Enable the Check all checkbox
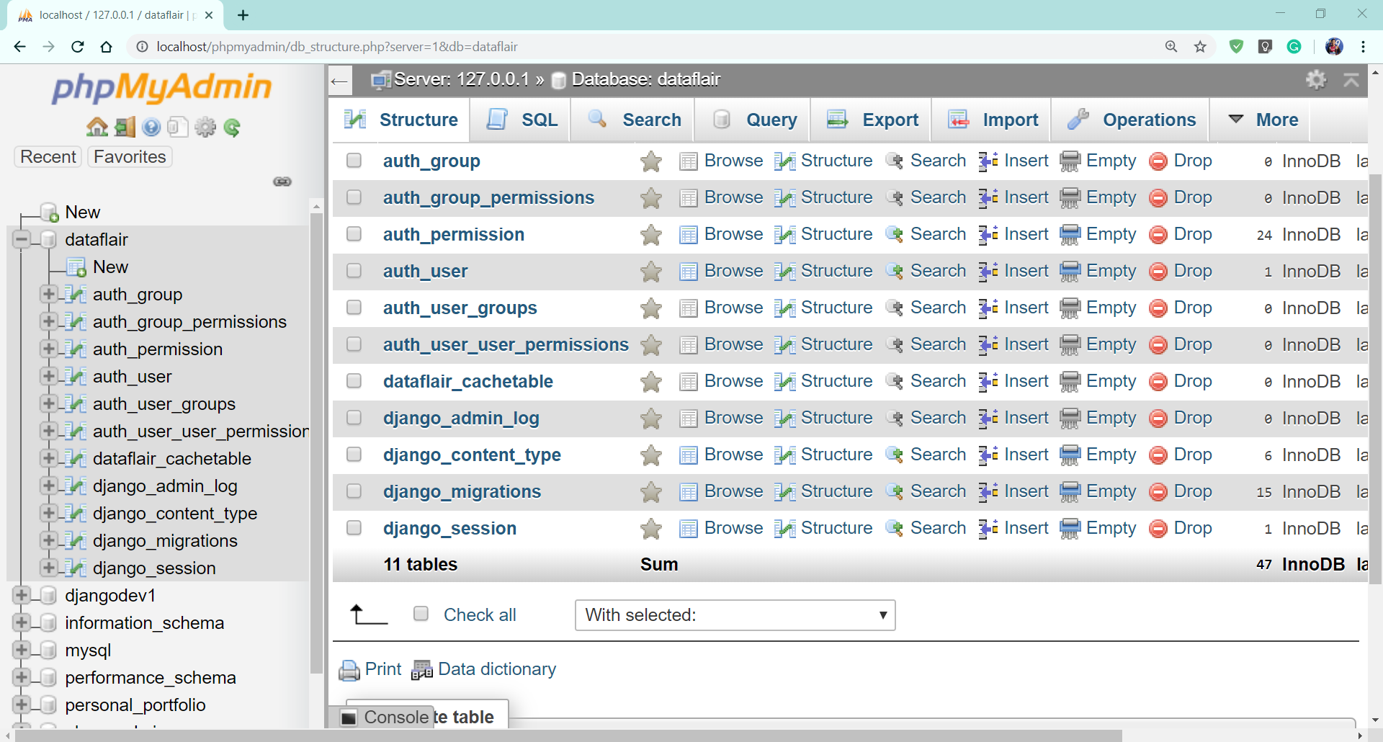 click(421, 614)
